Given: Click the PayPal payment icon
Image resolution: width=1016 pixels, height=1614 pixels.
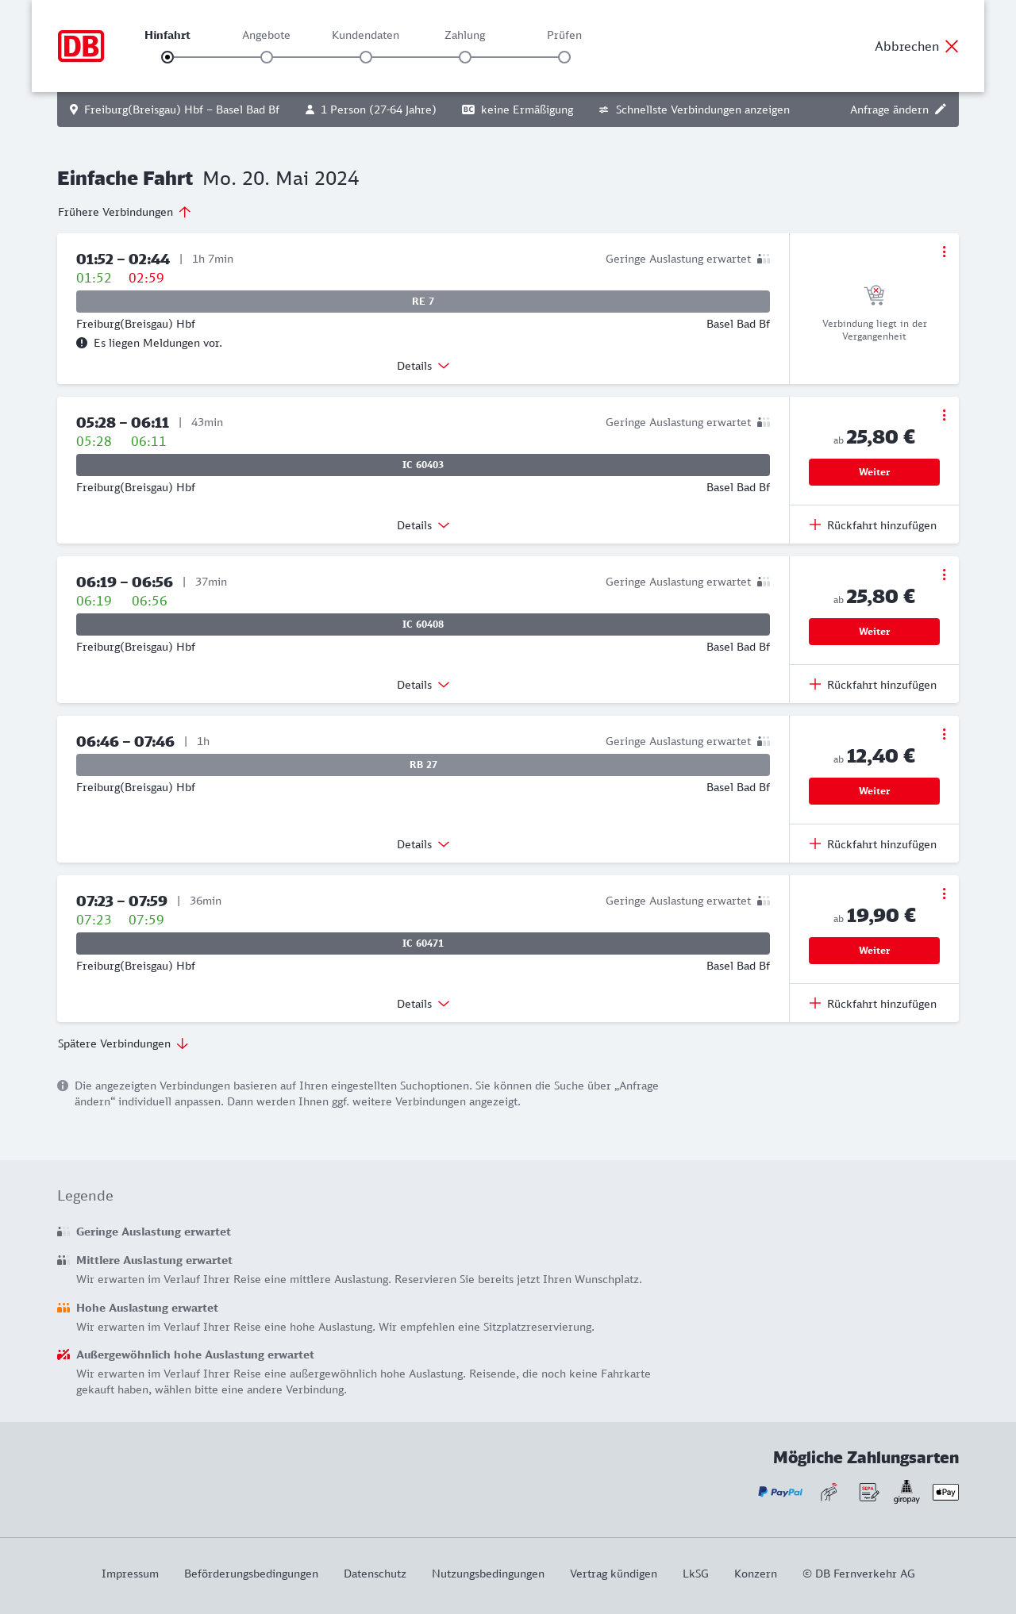Looking at the screenshot, I should (x=780, y=1492).
